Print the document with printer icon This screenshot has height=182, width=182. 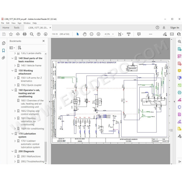(25, 34)
